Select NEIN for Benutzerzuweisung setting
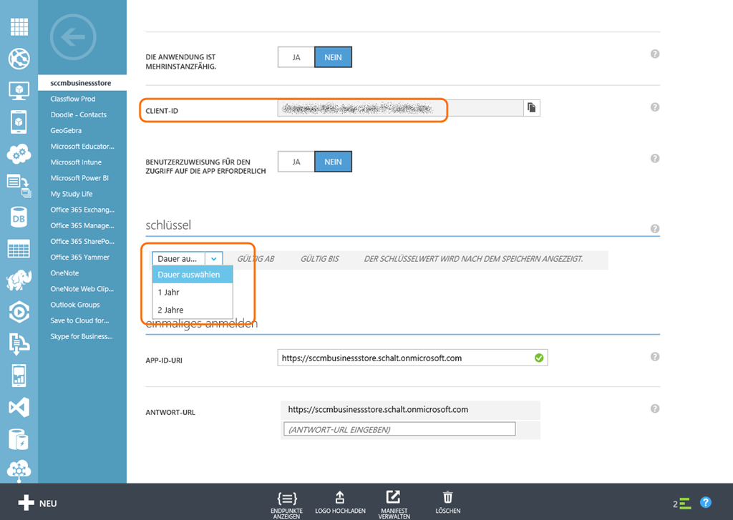The height and width of the screenshot is (520, 733). pos(333,162)
